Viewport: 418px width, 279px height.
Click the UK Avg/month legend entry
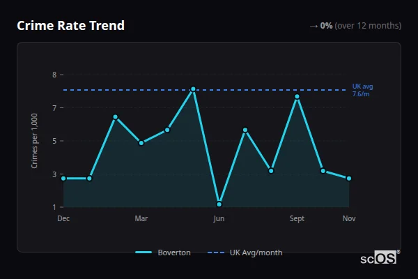tap(245, 252)
